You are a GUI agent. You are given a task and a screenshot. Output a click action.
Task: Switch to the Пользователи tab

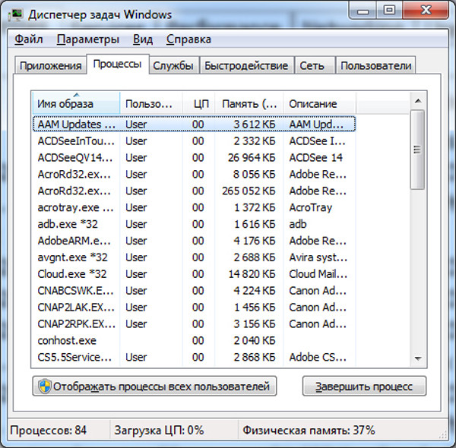376,65
